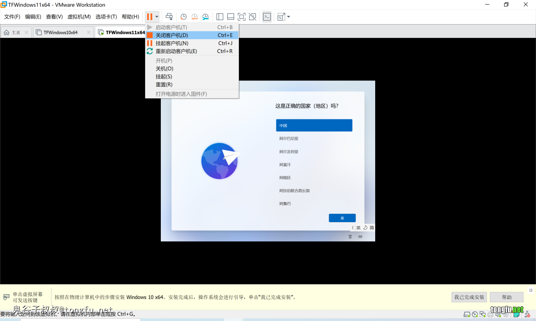The width and height of the screenshot is (536, 321).
Task: Choose 重新启动客户机(E) in the menu
Action: tap(176, 51)
